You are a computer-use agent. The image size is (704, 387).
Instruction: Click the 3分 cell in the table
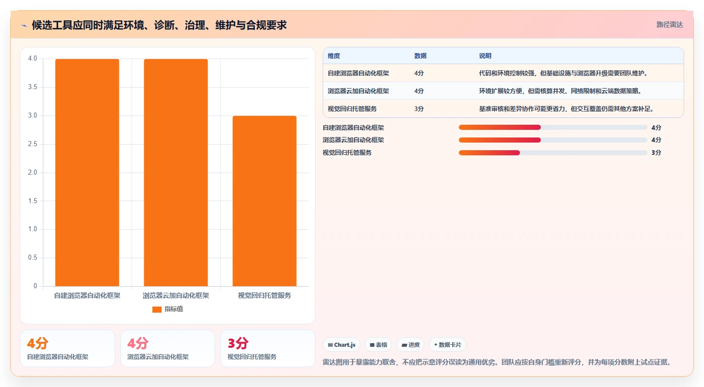pos(419,109)
